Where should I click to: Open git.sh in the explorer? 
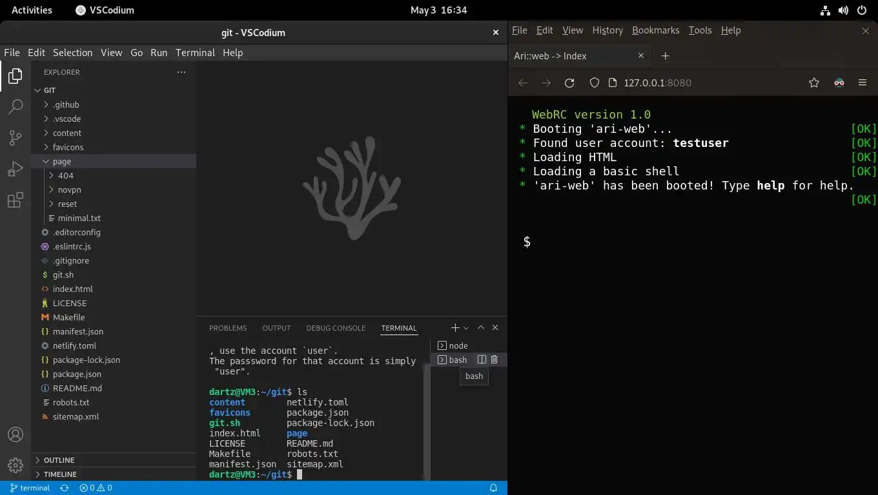[114, 275]
